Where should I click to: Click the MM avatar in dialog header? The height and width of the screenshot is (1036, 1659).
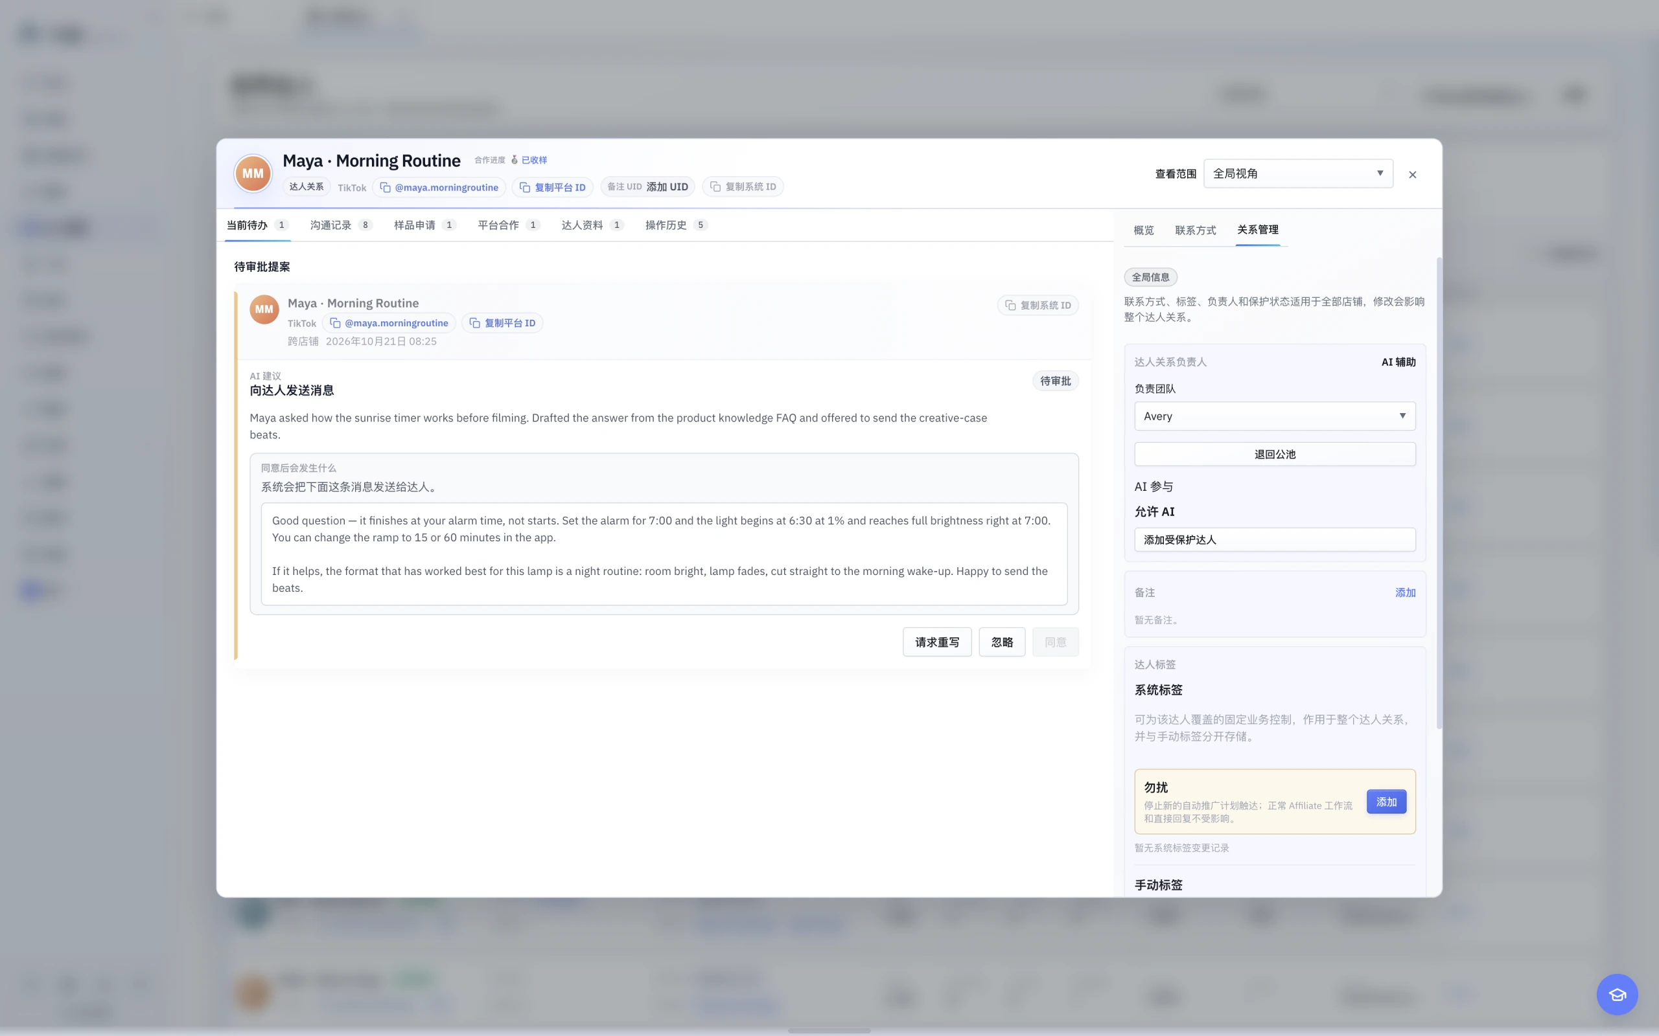(253, 174)
